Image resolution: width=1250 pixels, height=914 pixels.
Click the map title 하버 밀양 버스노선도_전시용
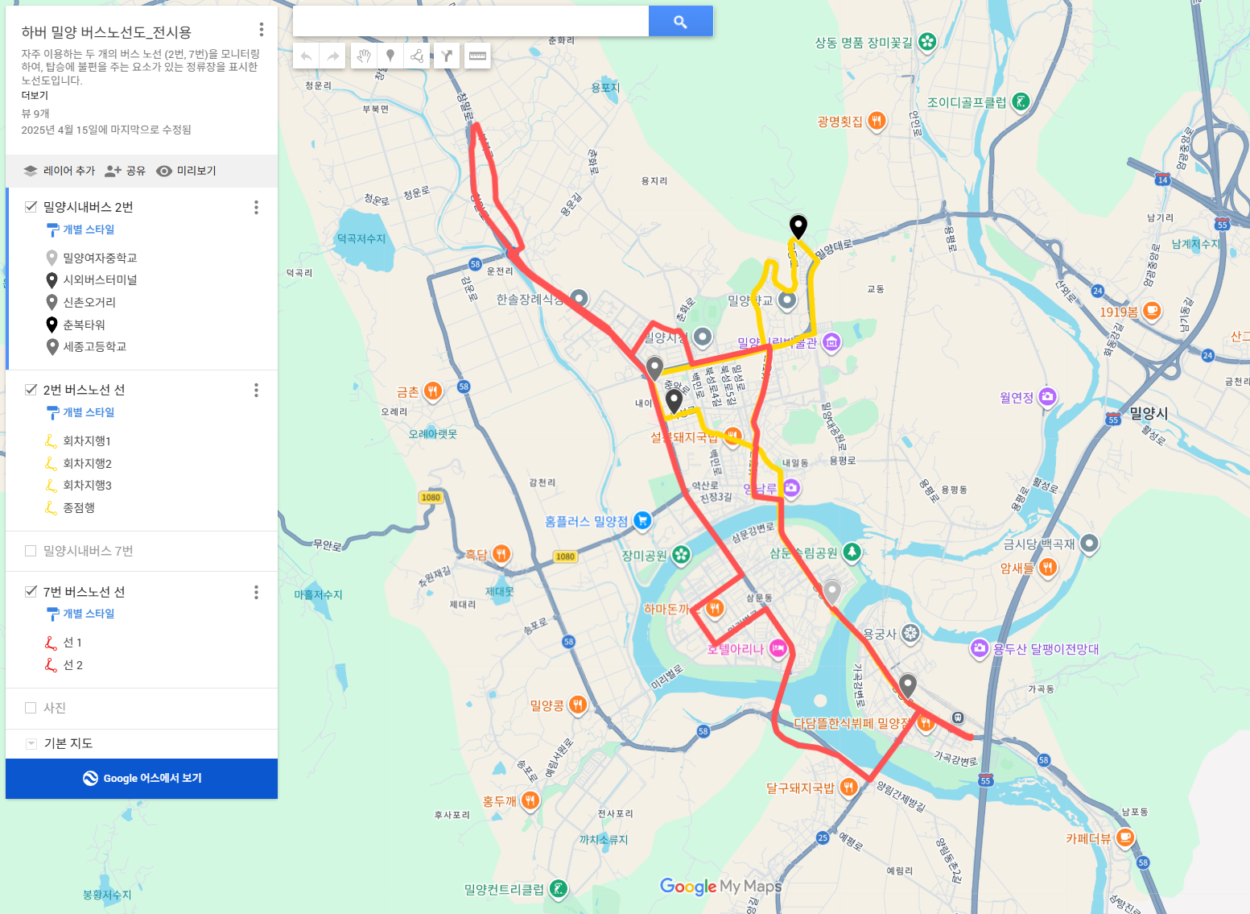pyautogui.click(x=106, y=32)
